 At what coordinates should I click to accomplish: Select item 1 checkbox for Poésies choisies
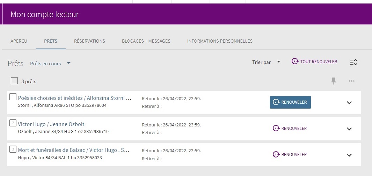[x=13, y=97]
